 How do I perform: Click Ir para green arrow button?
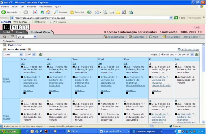tap(176, 18)
